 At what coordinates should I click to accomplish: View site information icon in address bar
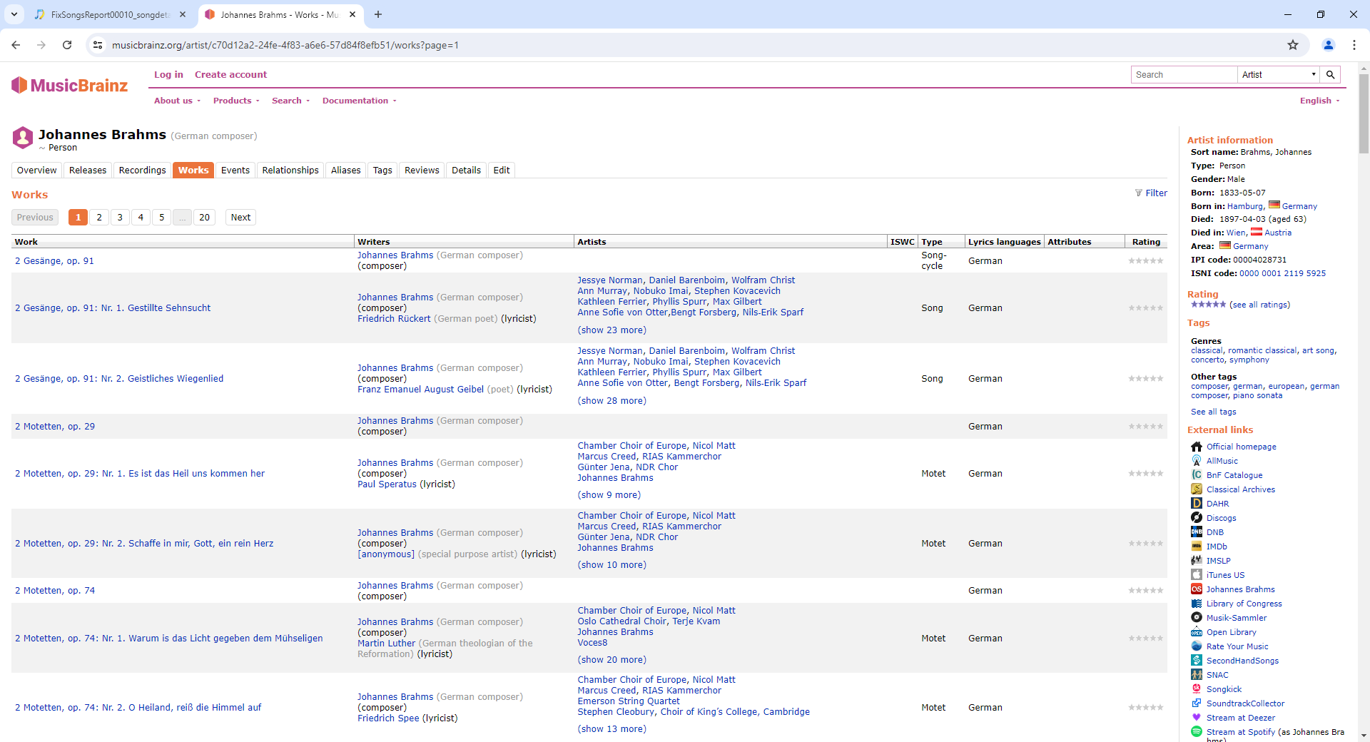point(98,45)
